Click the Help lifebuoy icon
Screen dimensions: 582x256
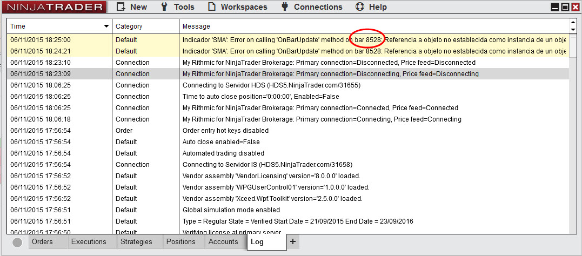point(360,6)
